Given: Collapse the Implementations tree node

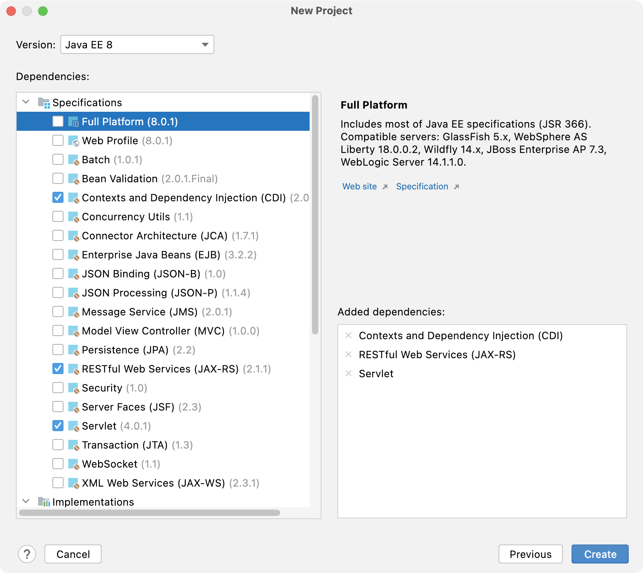Looking at the screenshot, I should pyautogui.click(x=26, y=501).
